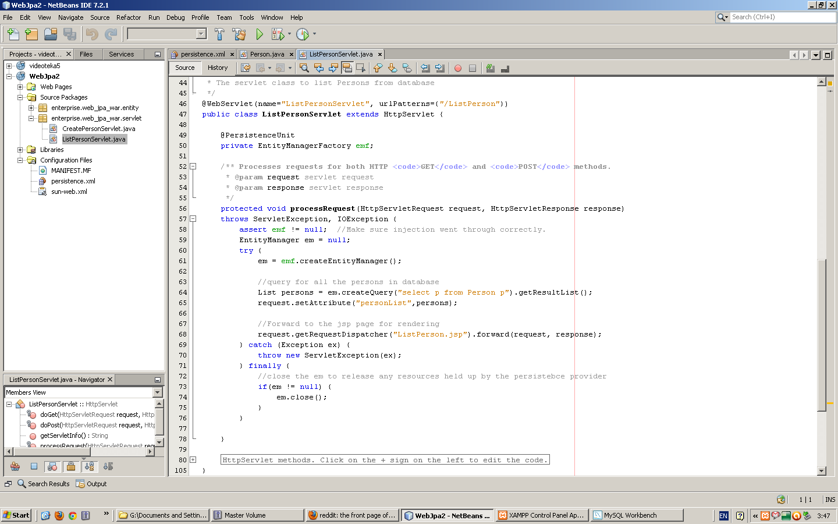Click Shift Line Right icon

tap(440, 68)
